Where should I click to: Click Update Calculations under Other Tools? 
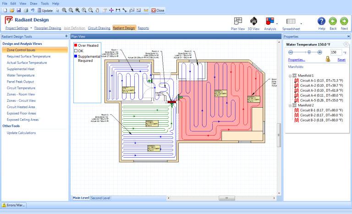22,133
